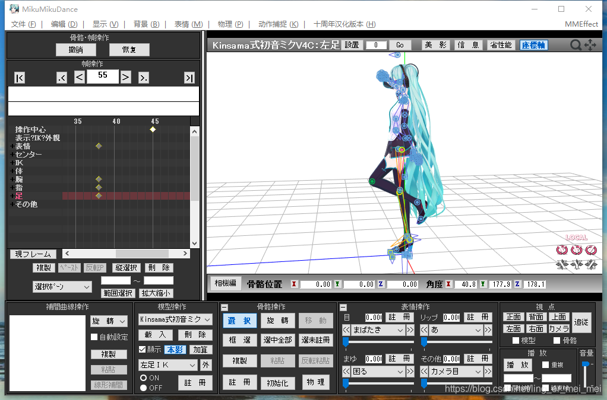Screen dimensions: 607x400
Task: Open the 困る eyebrow morph dropdown
Action: coord(378,372)
